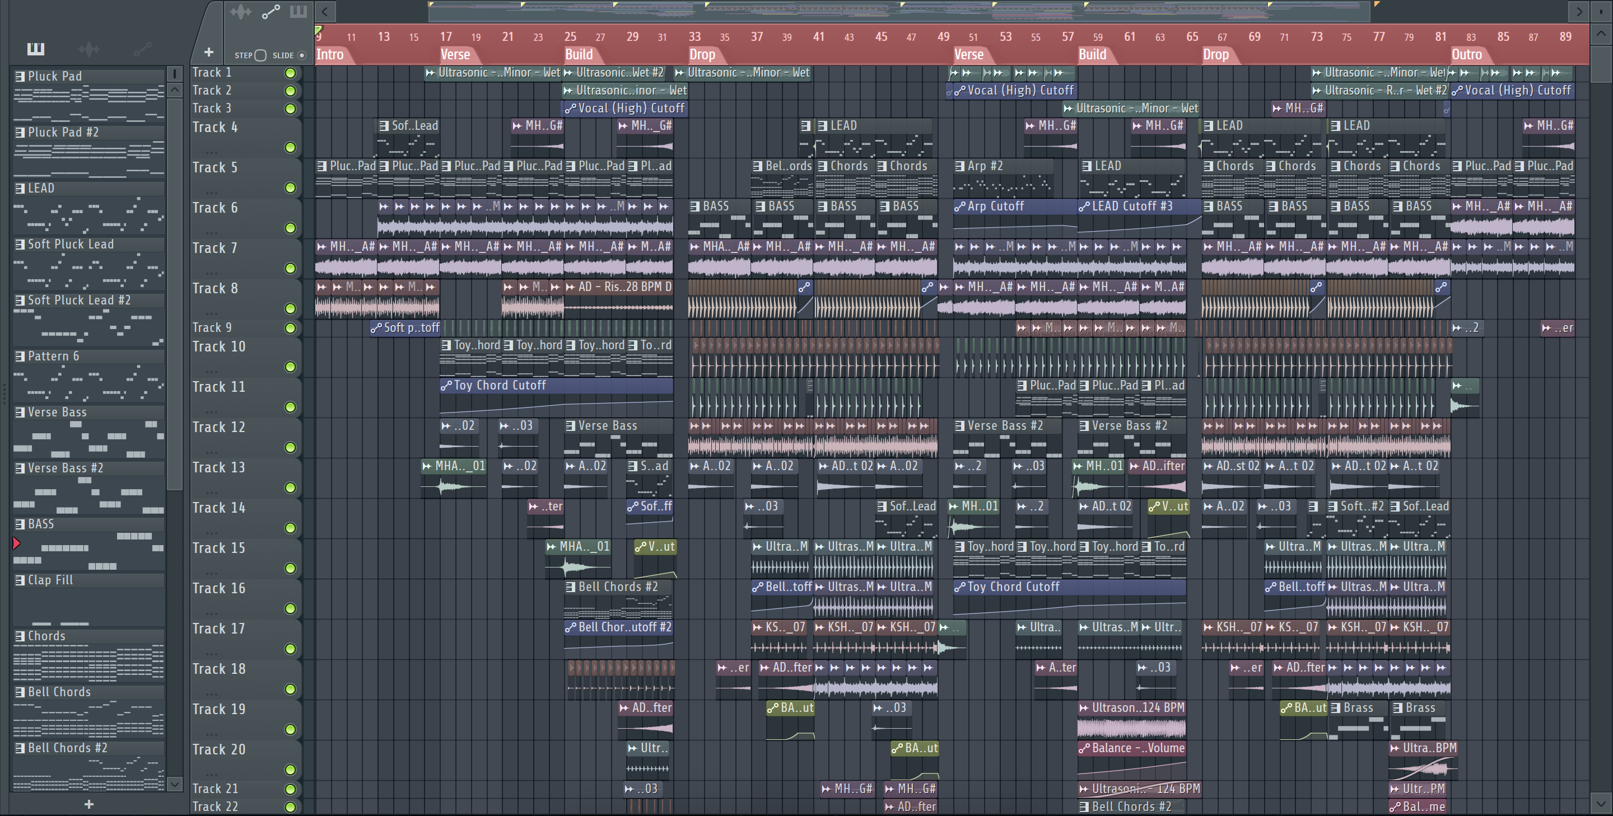Image resolution: width=1613 pixels, height=816 pixels.
Task: Click the playlist vertical scrollbar down arrow
Action: point(1601,803)
